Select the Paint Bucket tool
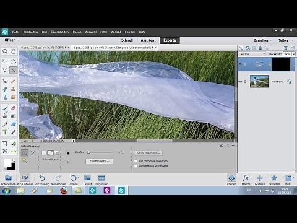This screenshot has width=297, height=223. pyautogui.click(x=5, y=116)
